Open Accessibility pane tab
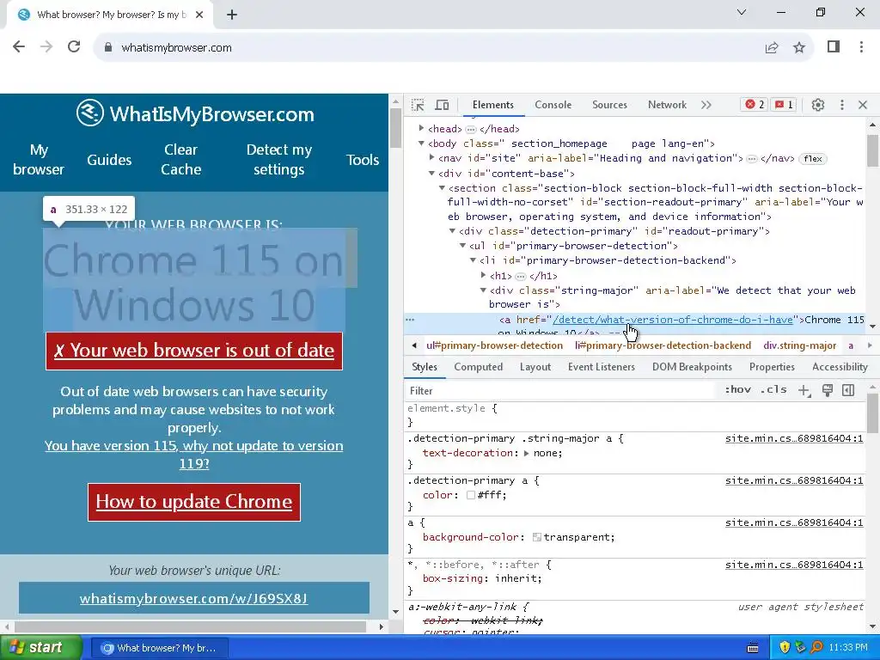Screen dimensions: 880x660 click(x=840, y=367)
